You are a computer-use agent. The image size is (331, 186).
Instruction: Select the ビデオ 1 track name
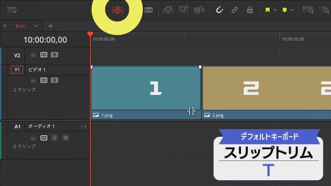37,70
